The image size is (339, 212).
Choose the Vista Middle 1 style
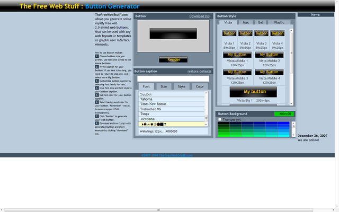click(237, 55)
